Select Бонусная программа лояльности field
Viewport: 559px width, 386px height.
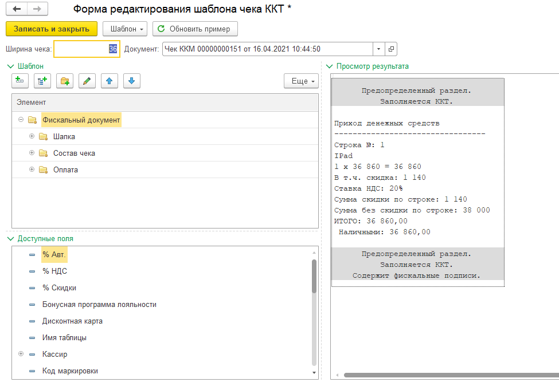coord(99,305)
